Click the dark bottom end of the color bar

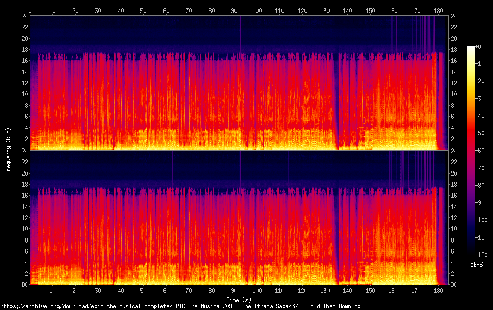pyautogui.click(x=471, y=255)
